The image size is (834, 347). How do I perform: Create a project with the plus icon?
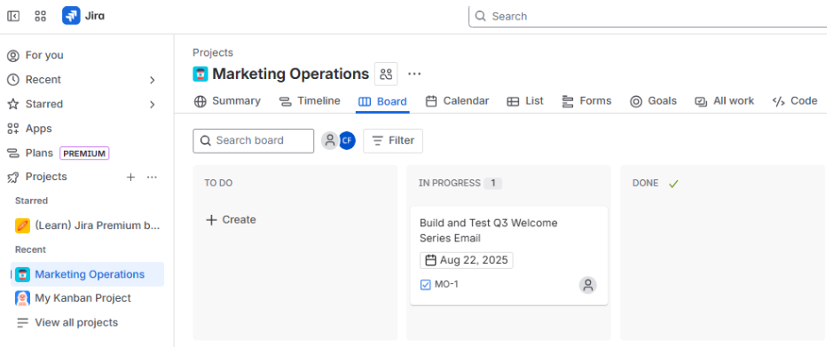[130, 177]
